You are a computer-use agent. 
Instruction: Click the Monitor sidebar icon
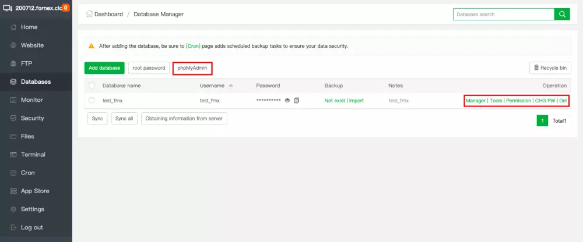point(13,100)
